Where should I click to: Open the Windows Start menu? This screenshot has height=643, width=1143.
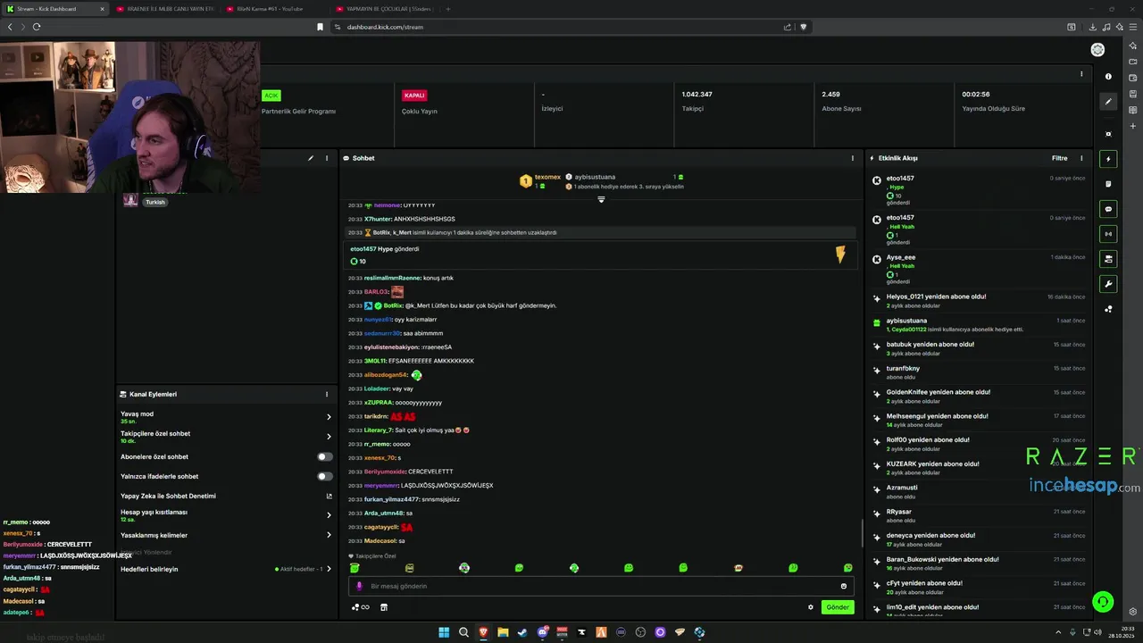click(x=444, y=632)
